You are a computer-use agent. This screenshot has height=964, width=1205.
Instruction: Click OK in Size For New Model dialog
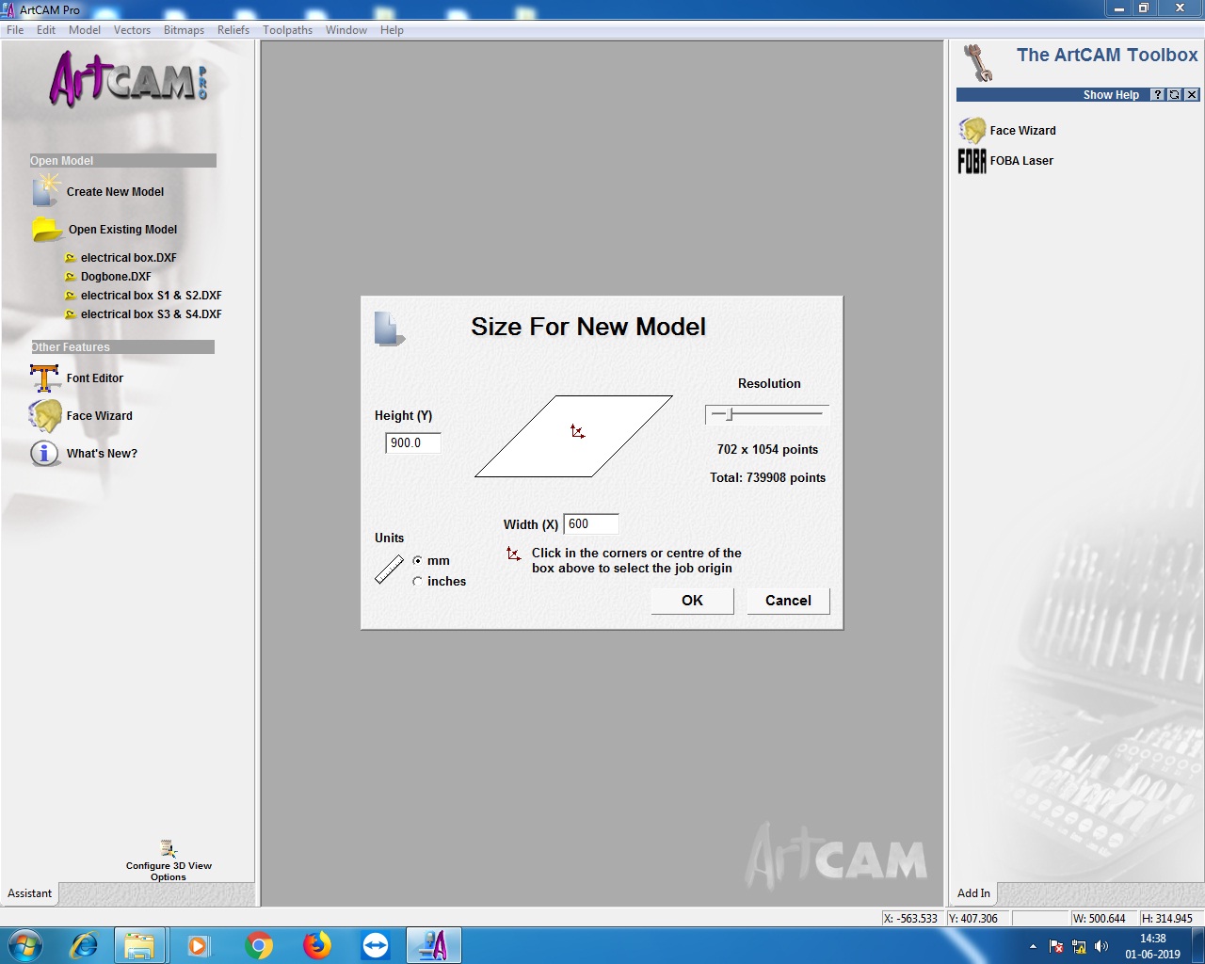coord(692,601)
